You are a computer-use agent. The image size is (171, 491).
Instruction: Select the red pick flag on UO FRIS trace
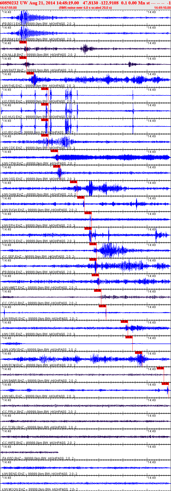45,89
